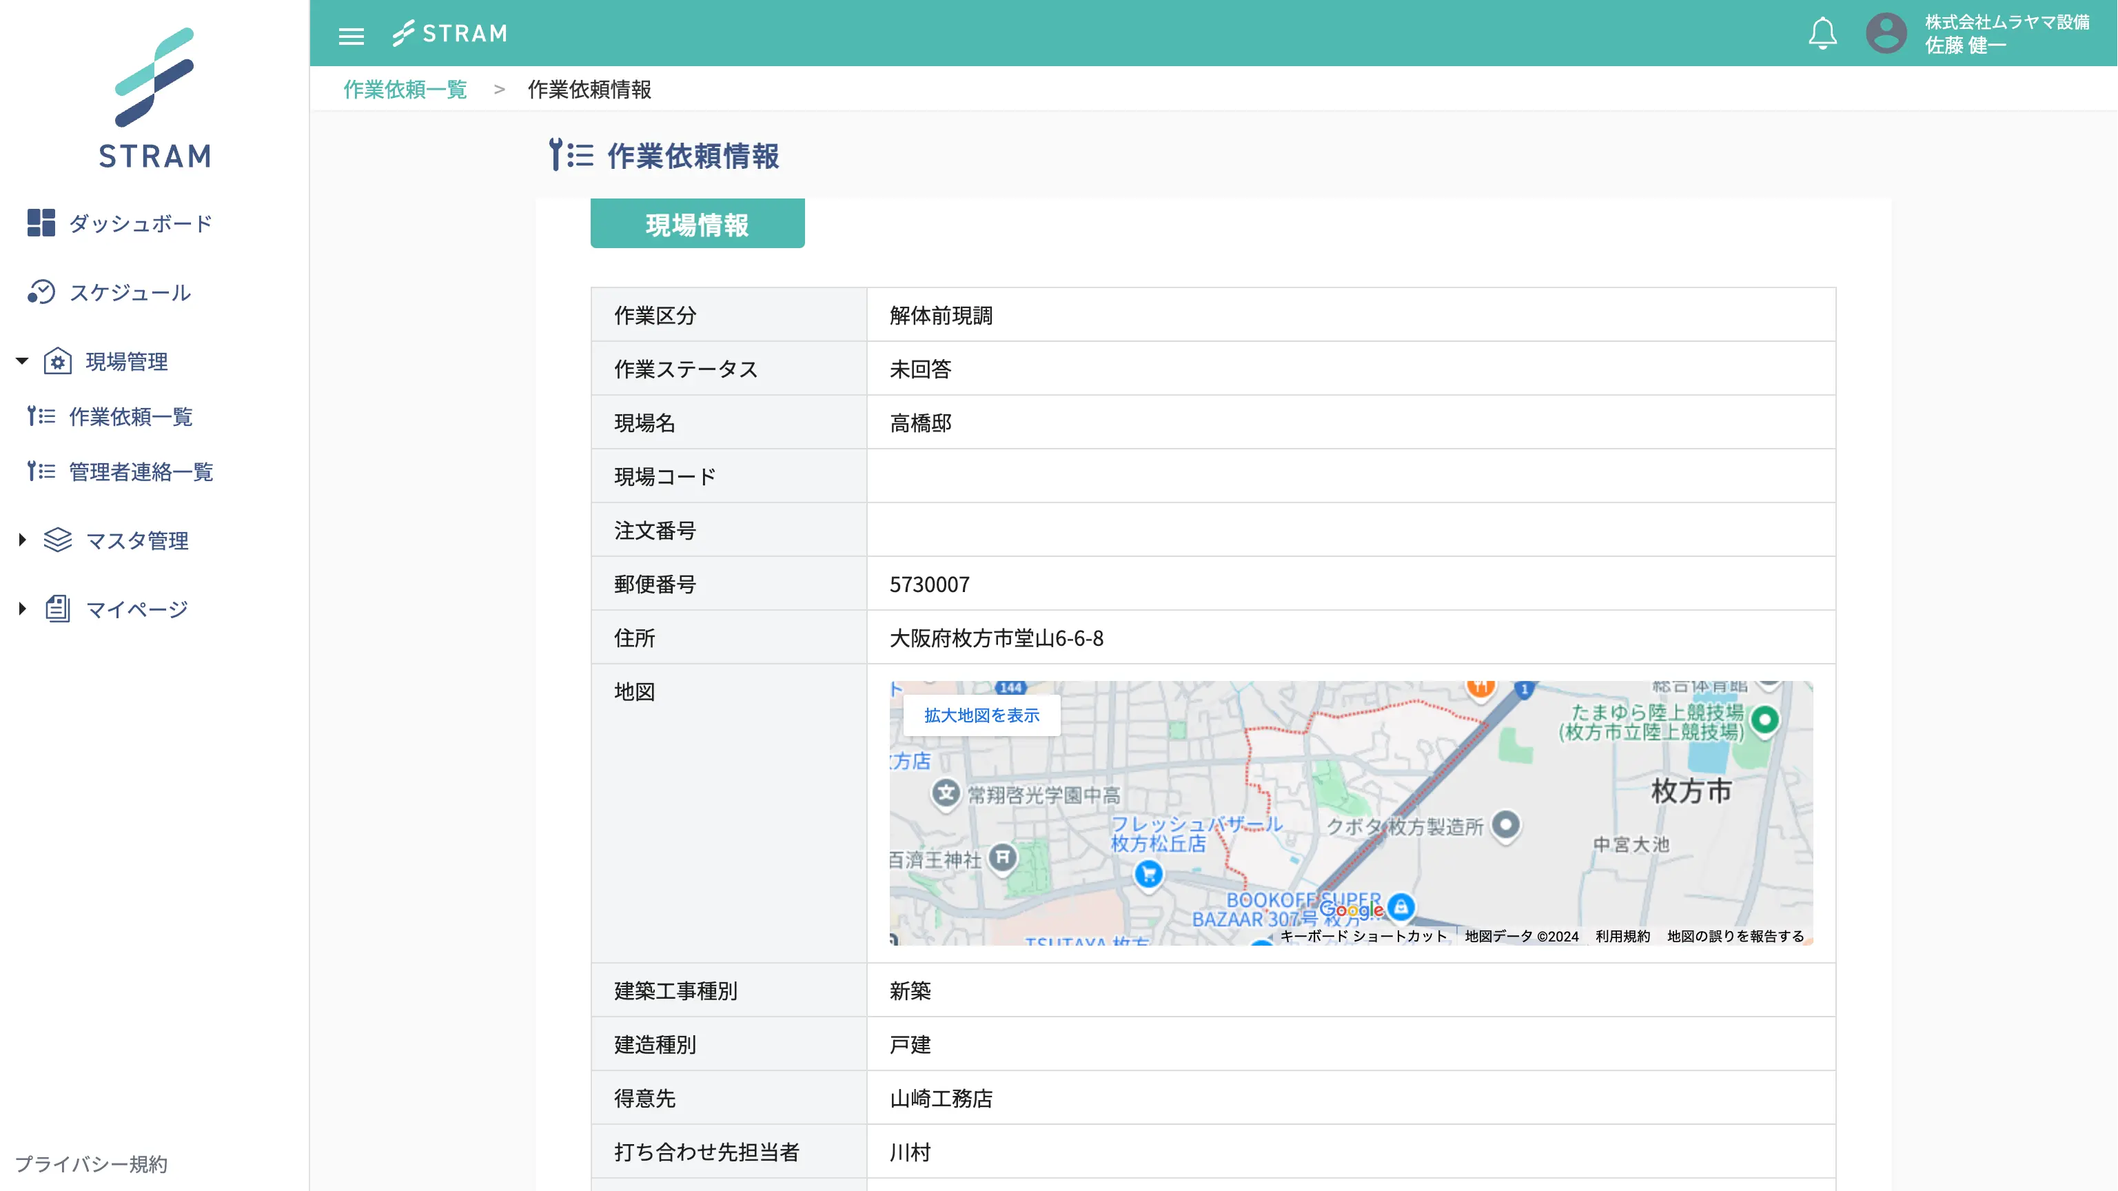Open the プライバシー規約 link
This screenshot has height=1191, width=2118.
tap(91, 1164)
